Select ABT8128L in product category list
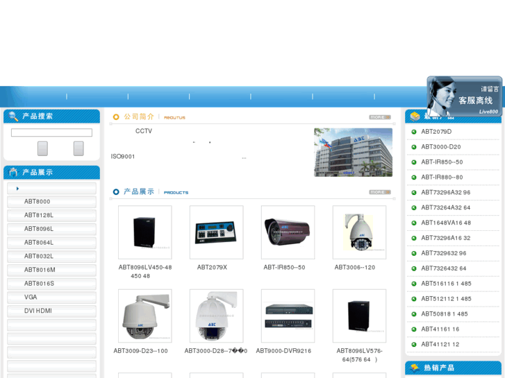 [51, 215]
